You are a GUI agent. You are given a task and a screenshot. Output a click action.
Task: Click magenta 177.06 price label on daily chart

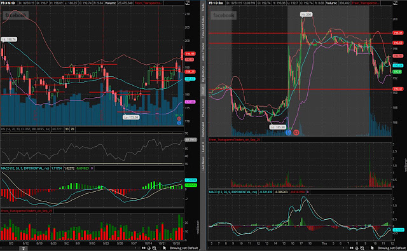pyautogui.click(x=190, y=102)
